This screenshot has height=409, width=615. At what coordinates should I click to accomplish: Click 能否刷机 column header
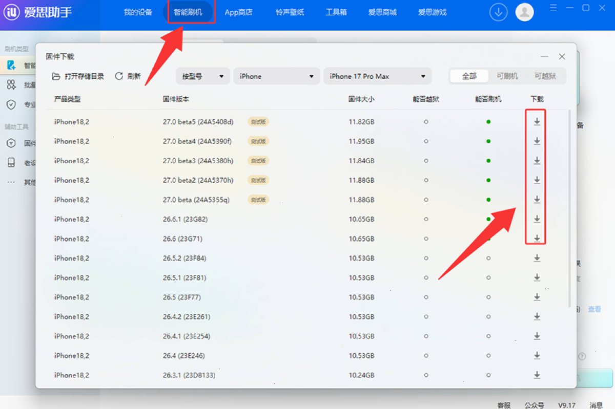pos(488,99)
